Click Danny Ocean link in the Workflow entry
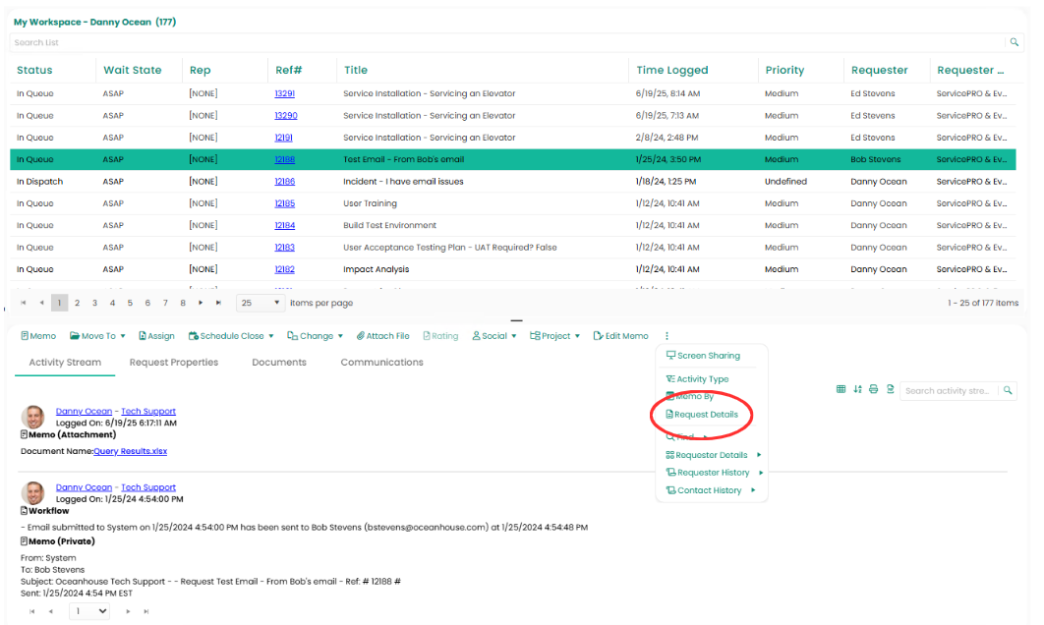The image size is (1044, 625). (x=84, y=487)
